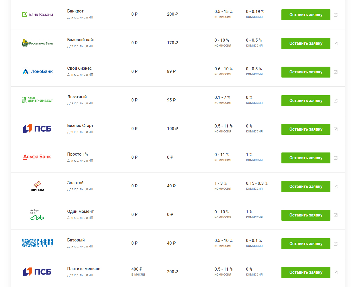Open the Банкрот tariff name link
Image resolution: width=357 pixels, height=287 pixels.
click(75, 11)
